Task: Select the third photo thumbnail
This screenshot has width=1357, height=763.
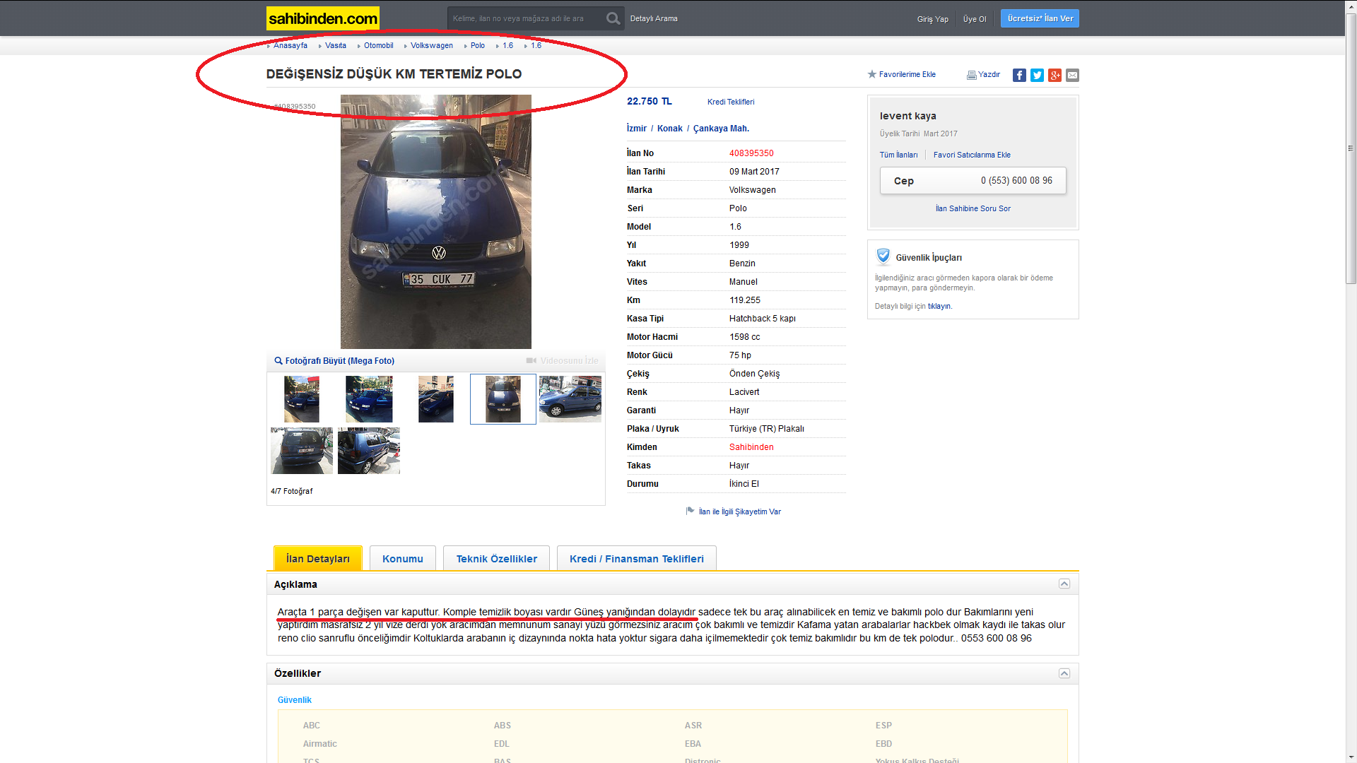Action: (436, 399)
